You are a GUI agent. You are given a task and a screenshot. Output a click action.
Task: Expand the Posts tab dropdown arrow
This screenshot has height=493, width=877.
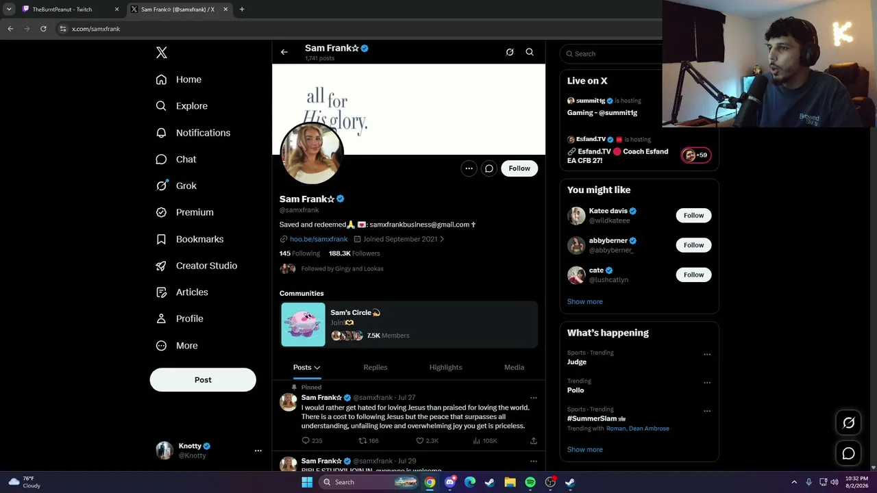pos(317,368)
